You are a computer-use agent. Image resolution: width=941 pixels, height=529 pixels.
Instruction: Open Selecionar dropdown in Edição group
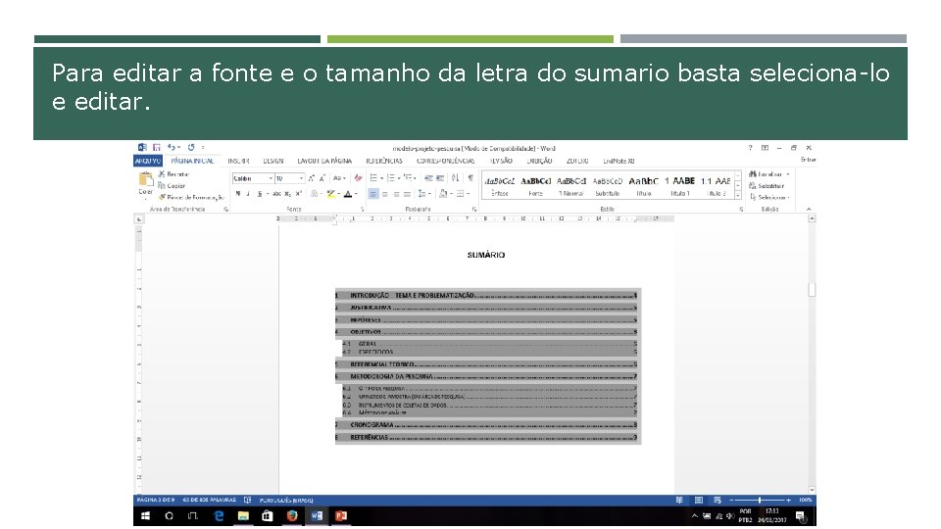pos(769,197)
